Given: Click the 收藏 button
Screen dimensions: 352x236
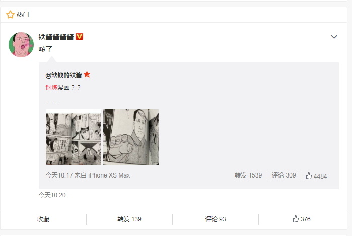Looking at the screenshot, I should click(43, 219).
